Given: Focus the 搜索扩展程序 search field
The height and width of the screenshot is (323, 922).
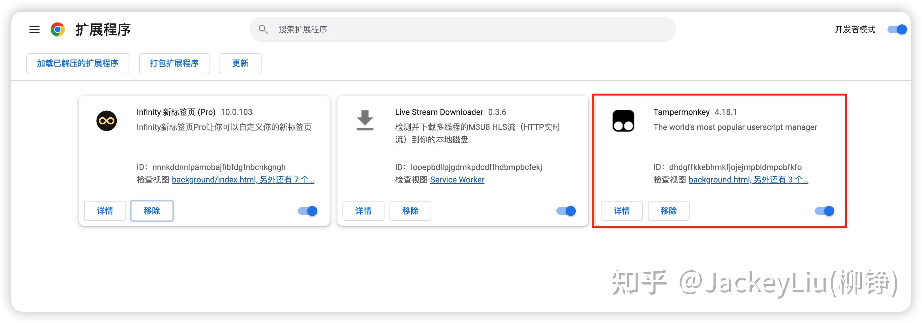Looking at the screenshot, I should tap(463, 29).
